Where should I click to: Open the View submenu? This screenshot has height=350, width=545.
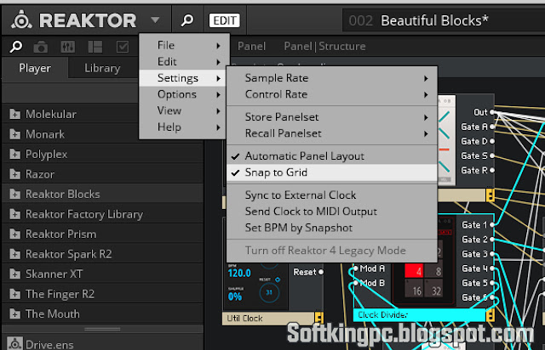(x=183, y=110)
